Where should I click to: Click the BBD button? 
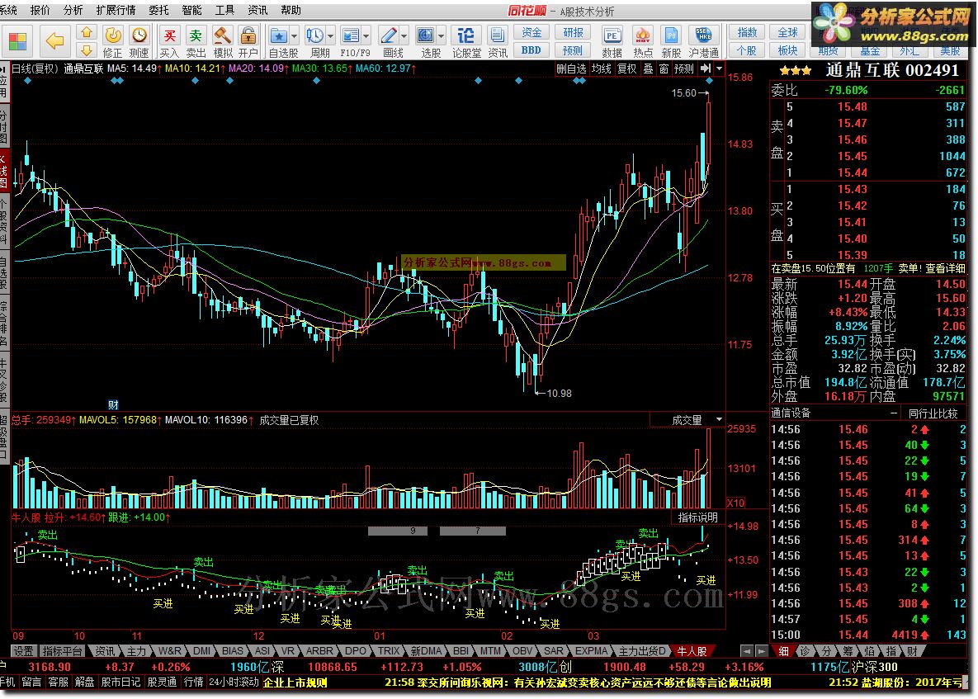532,50
